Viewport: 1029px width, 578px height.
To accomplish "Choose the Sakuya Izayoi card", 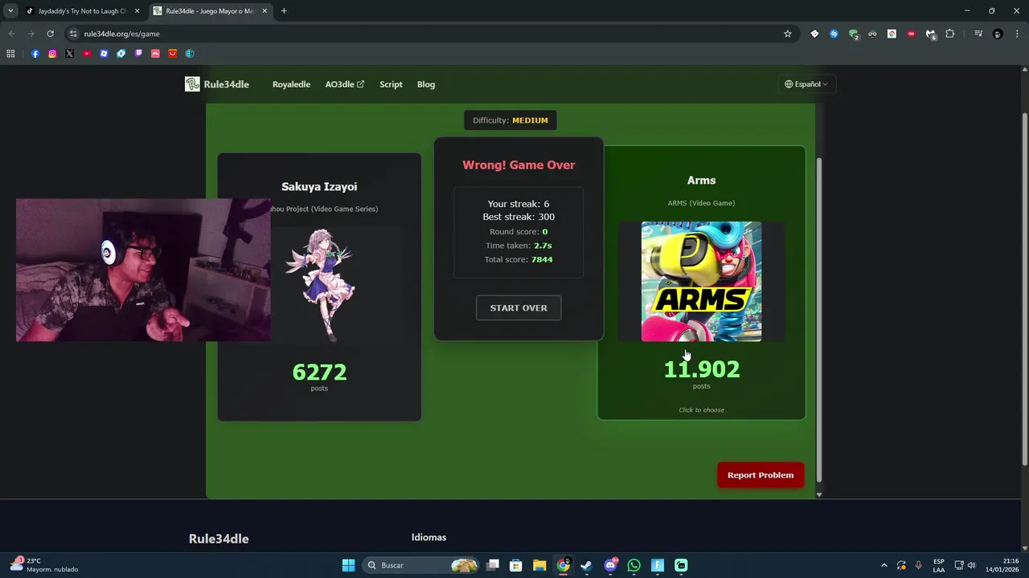I will 319,287.
